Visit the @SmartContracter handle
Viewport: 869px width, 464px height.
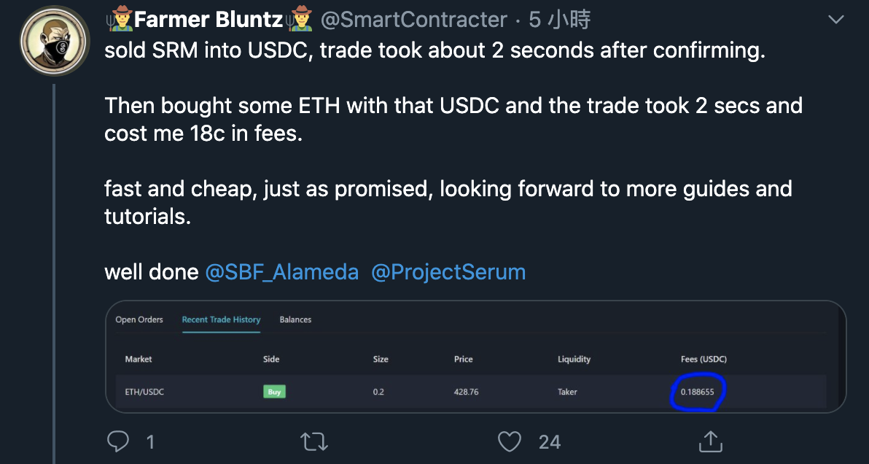pyautogui.click(x=414, y=20)
